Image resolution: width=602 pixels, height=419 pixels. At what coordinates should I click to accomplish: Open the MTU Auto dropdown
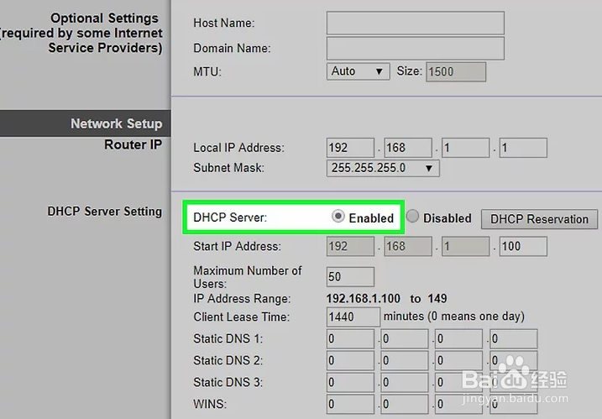[x=358, y=71]
